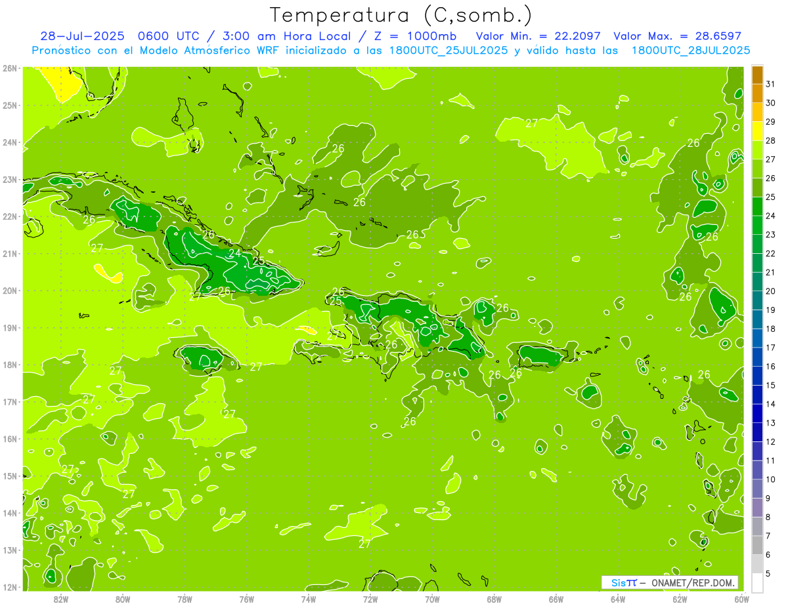Select the "Z = 1000mb" level text
This screenshot has height=608, width=788.
[x=414, y=36]
